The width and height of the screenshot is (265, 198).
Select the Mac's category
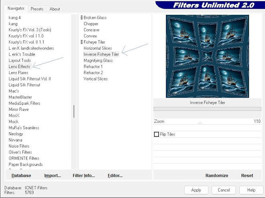pyautogui.click(x=14, y=91)
